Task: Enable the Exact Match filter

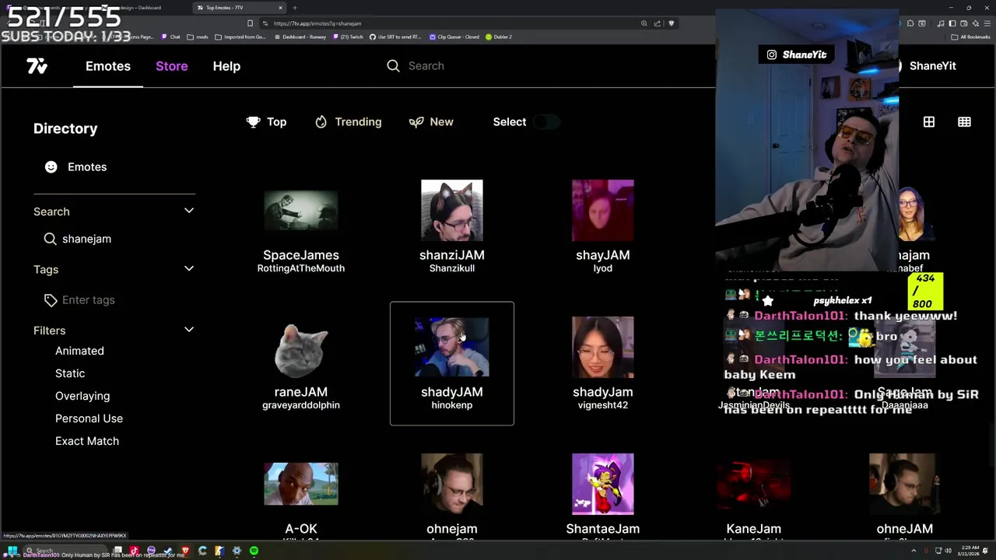Action: [x=87, y=441]
